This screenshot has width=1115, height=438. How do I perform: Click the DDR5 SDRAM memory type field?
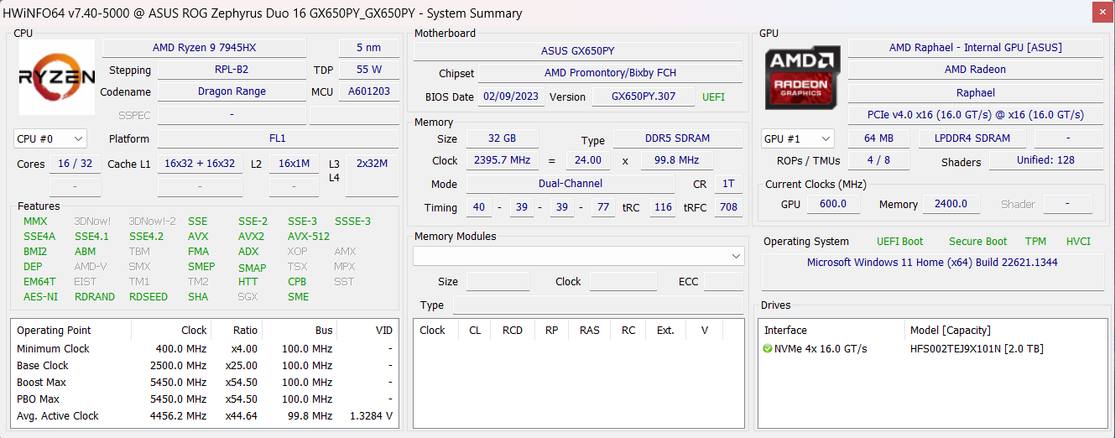click(x=677, y=138)
